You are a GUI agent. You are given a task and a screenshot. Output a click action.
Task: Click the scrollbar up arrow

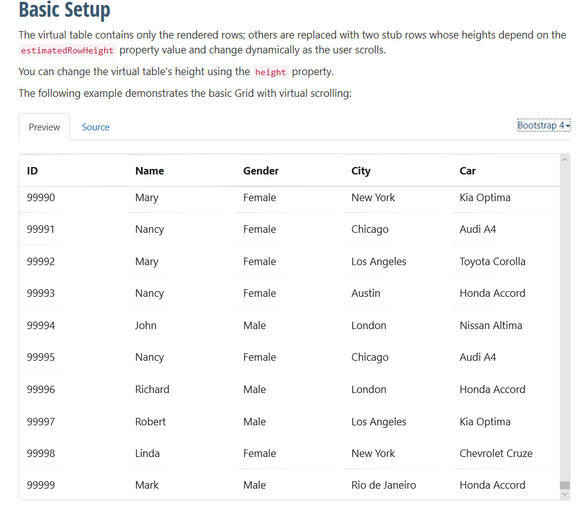[x=565, y=160]
